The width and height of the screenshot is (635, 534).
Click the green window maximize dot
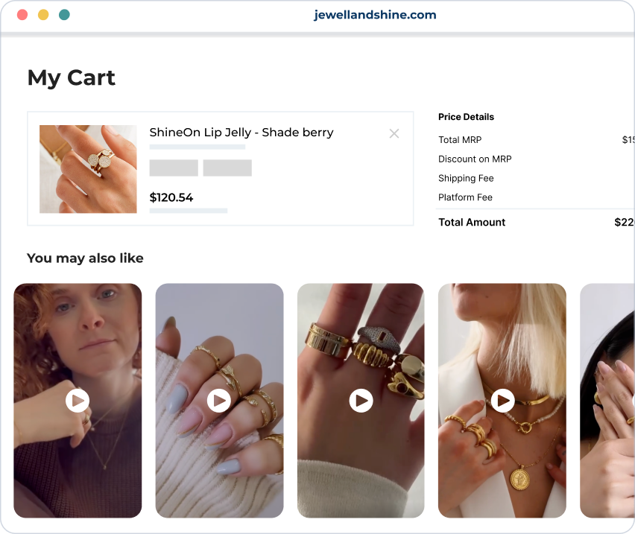(x=64, y=15)
